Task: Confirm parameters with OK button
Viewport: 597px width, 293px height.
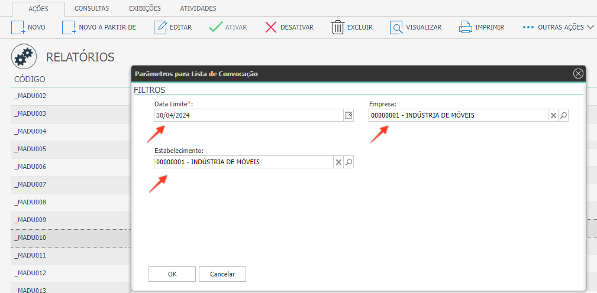Action: click(172, 274)
